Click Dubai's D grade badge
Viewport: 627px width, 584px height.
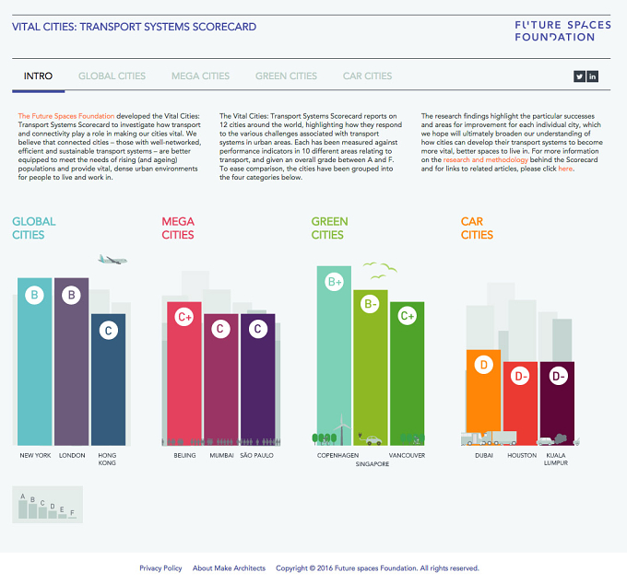(x=483, y=365)
